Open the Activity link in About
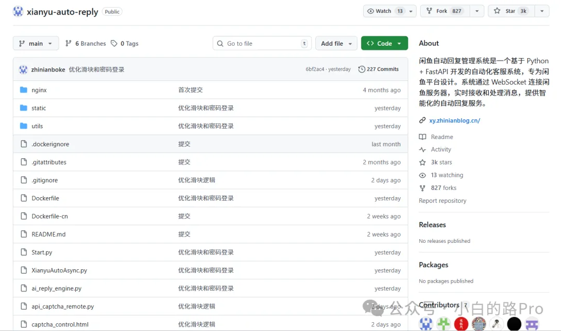Screen dimensions: 561x331 (441, 149)
